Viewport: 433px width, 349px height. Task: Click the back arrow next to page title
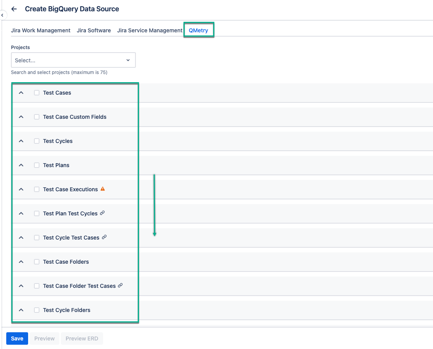point(14,9)
